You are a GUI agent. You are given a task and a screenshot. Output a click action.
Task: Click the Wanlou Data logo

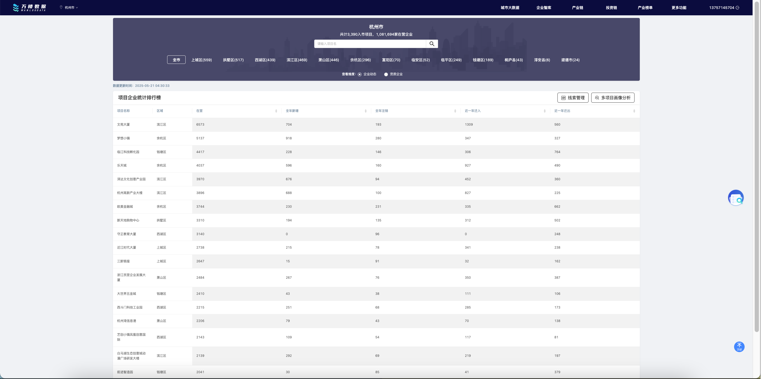coord(29,7)
